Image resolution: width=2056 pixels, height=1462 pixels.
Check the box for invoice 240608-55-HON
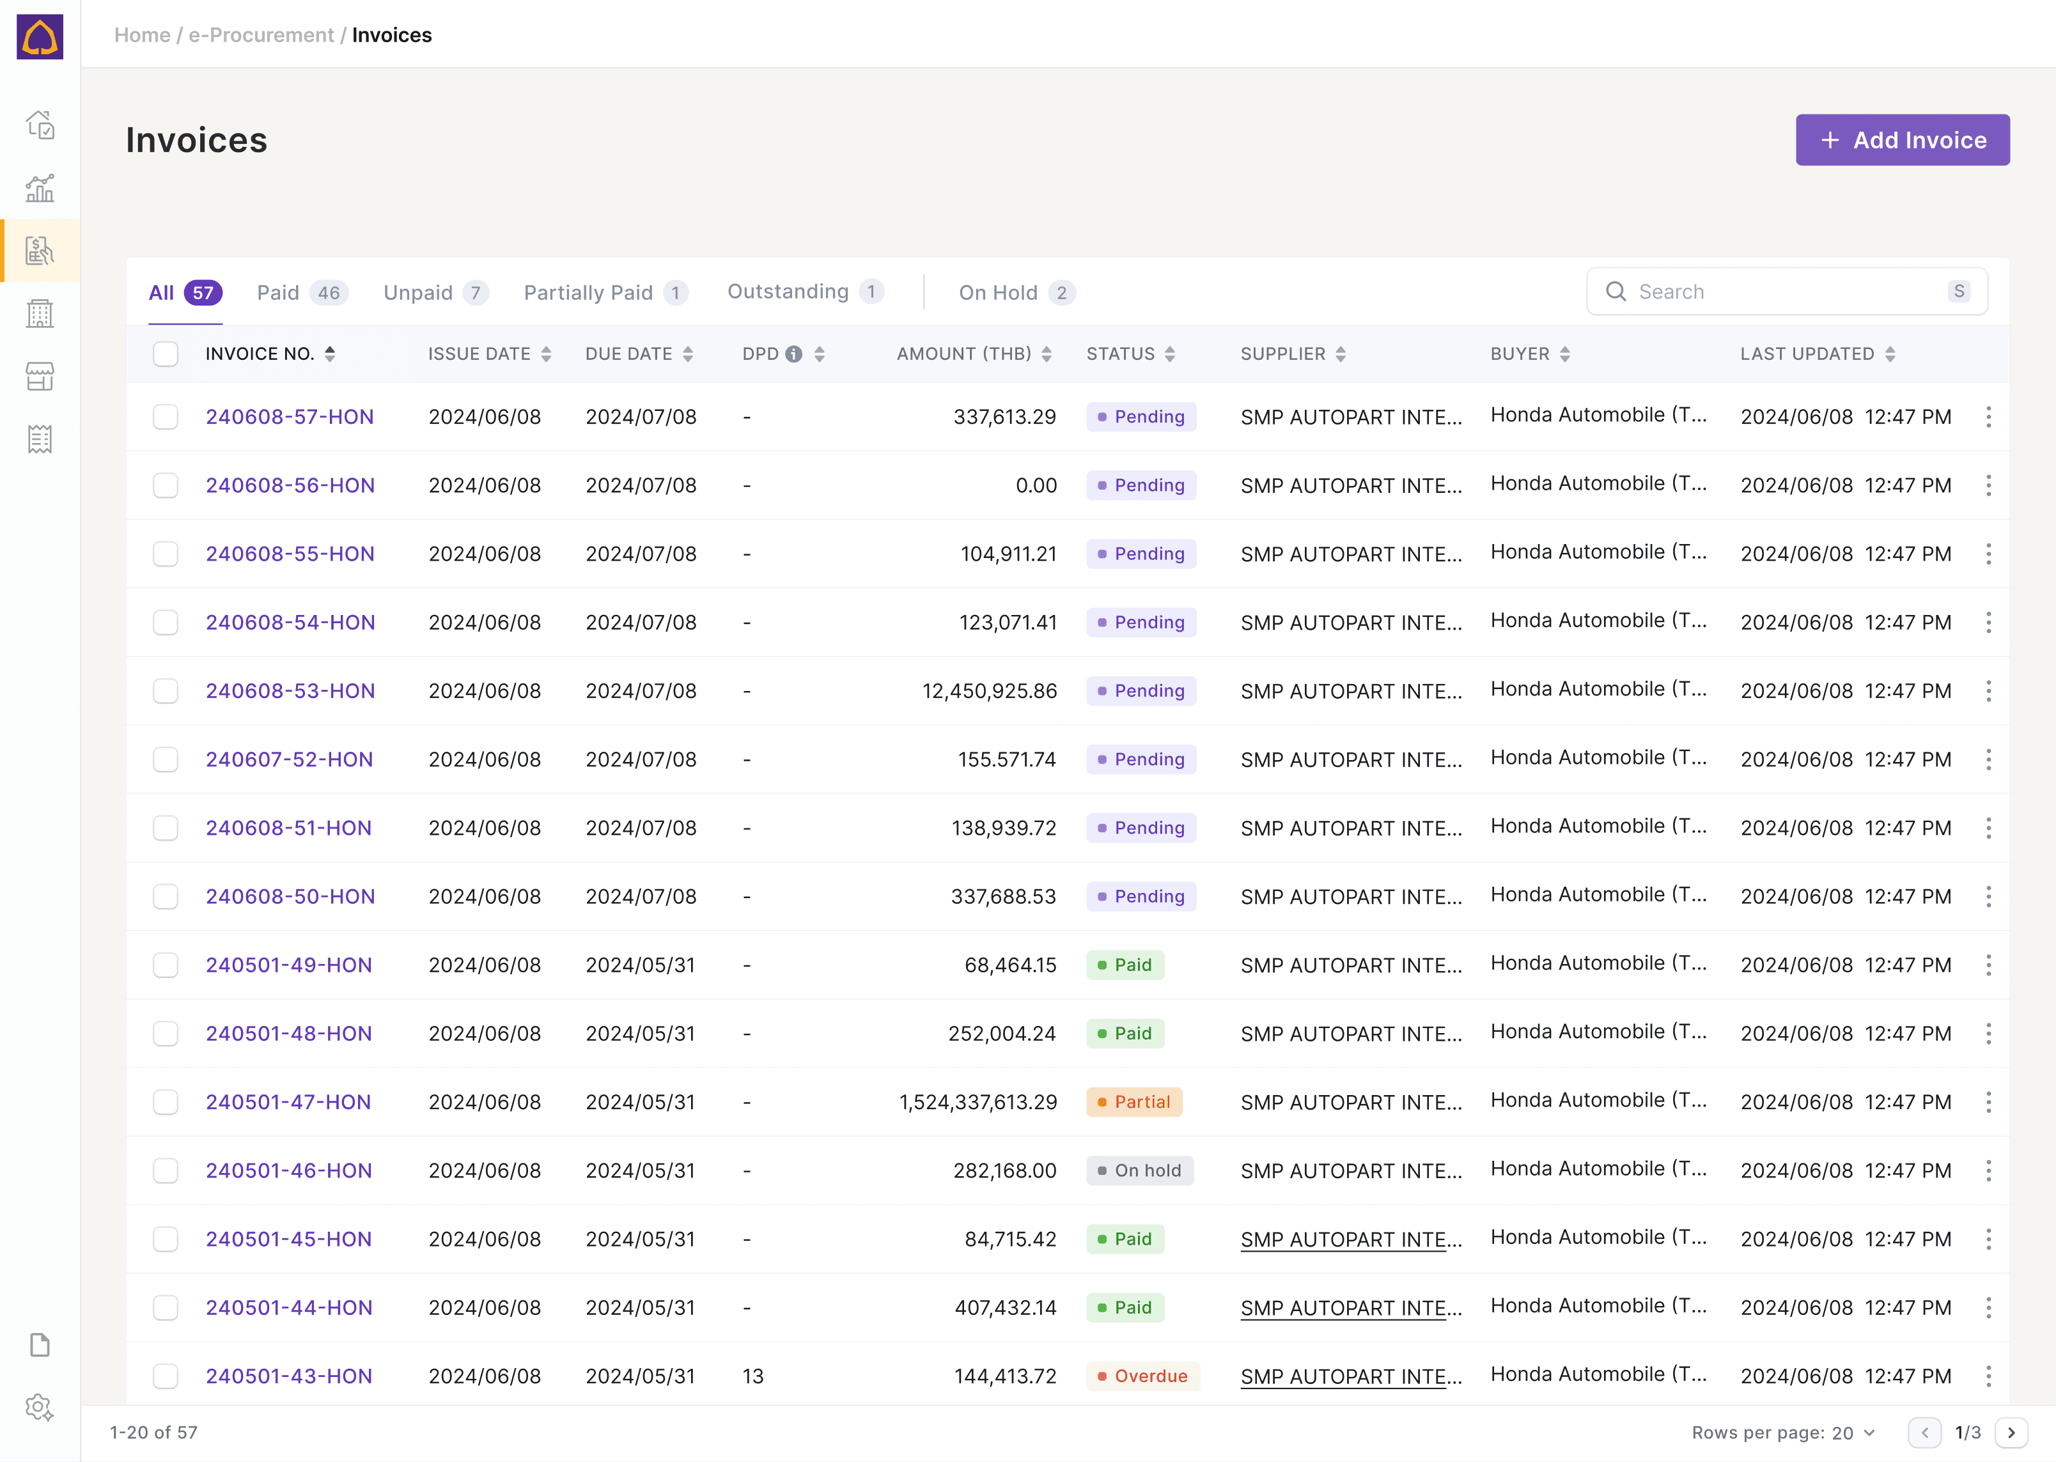click(x=166, y=554)
